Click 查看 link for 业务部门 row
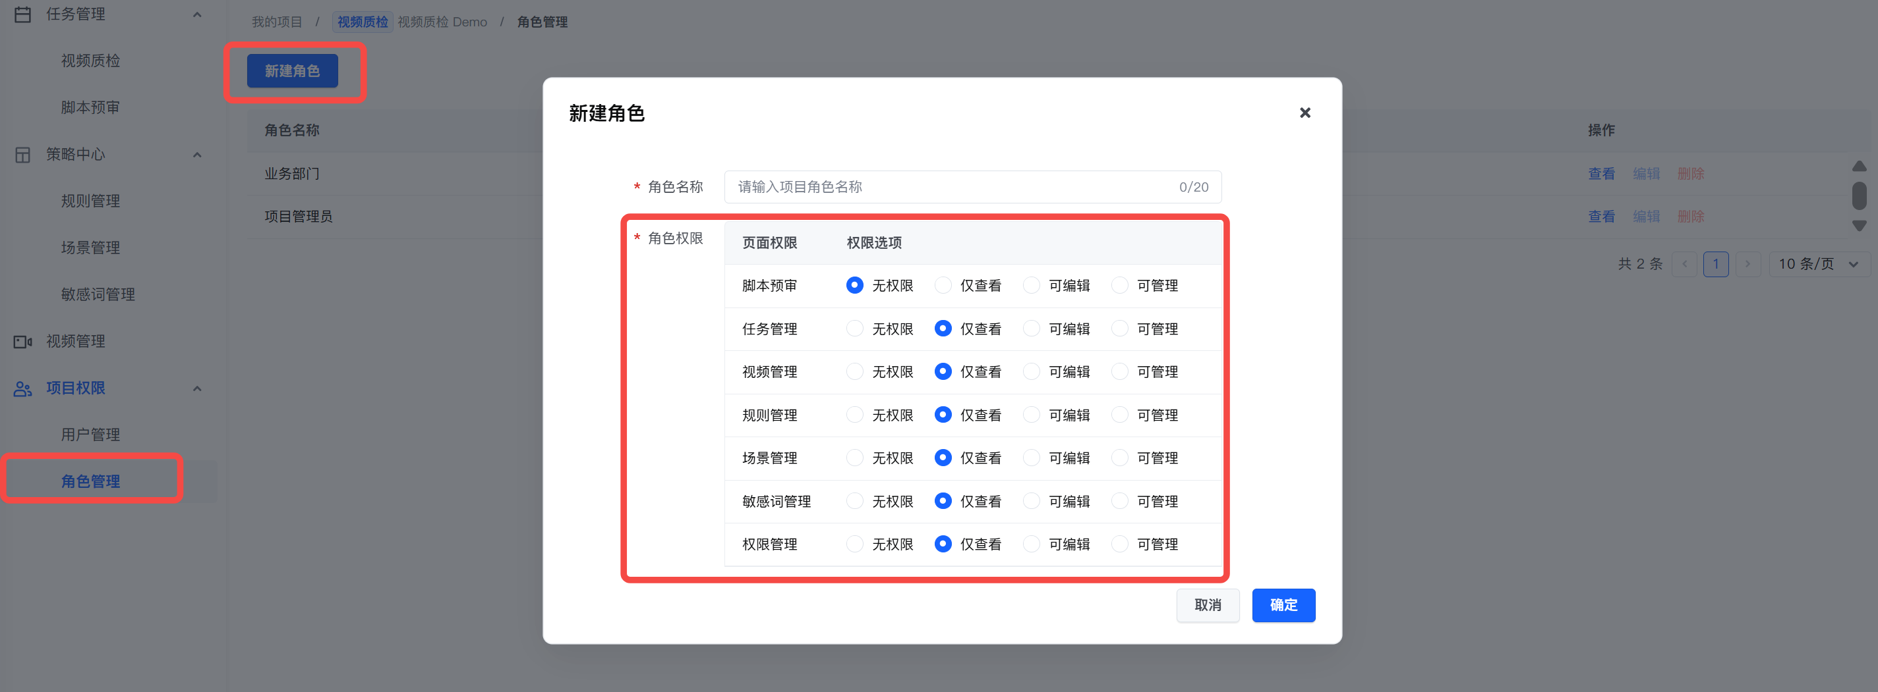Image resolution: width=1878 pixels, height=692 pixels. point(1601,173)
